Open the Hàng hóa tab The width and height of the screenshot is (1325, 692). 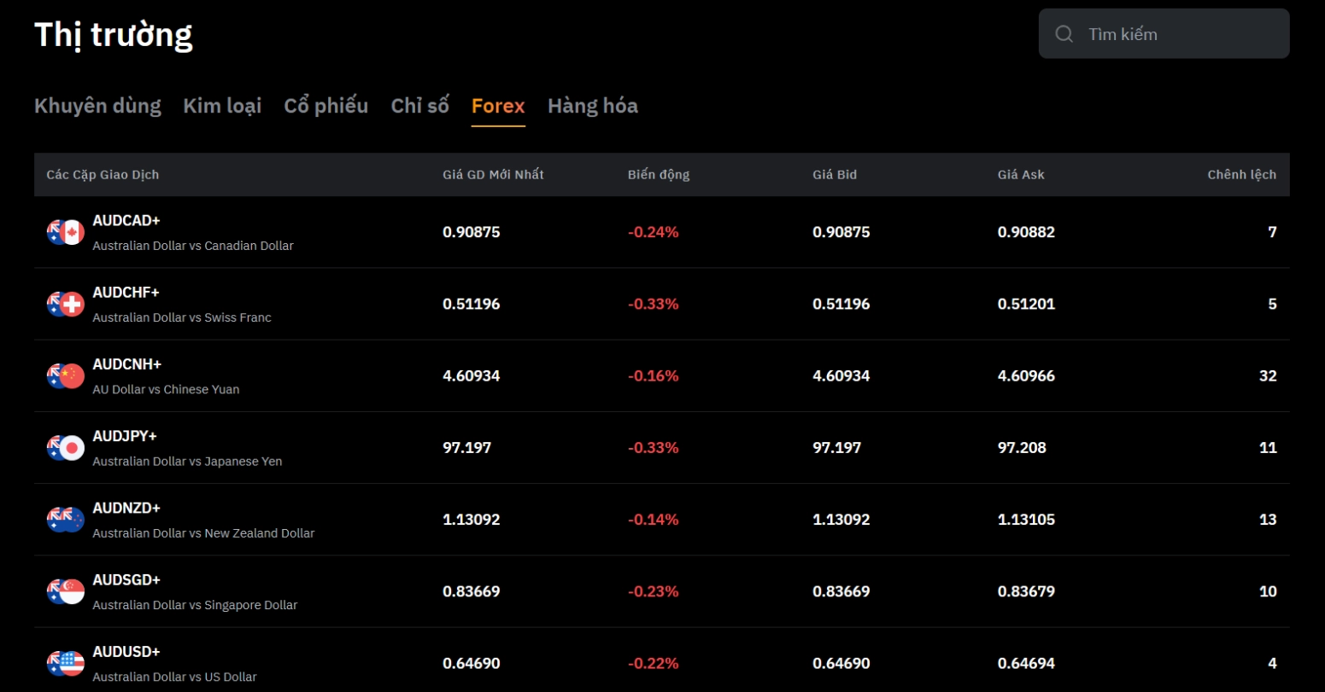[x=592, y=106]
